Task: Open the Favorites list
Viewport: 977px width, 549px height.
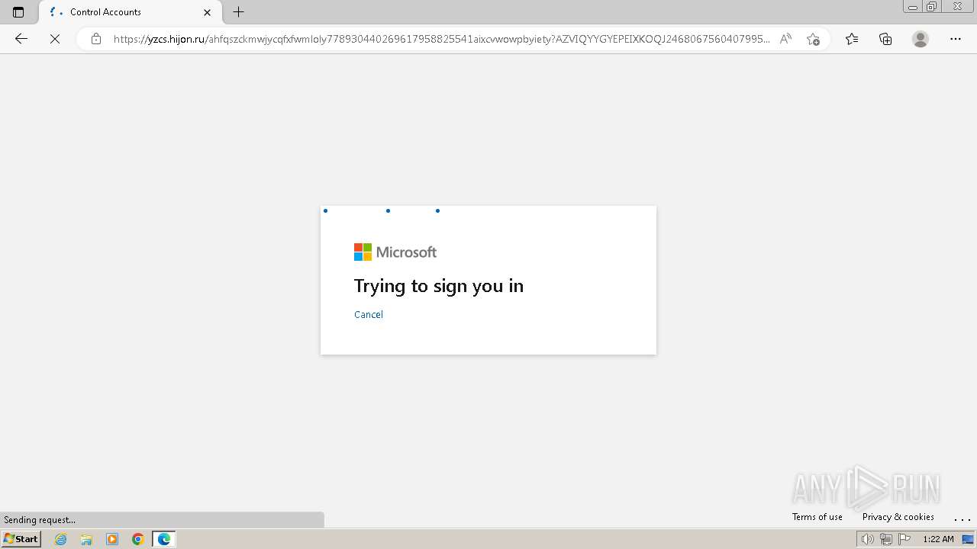Action: click(x=852, y=39)
